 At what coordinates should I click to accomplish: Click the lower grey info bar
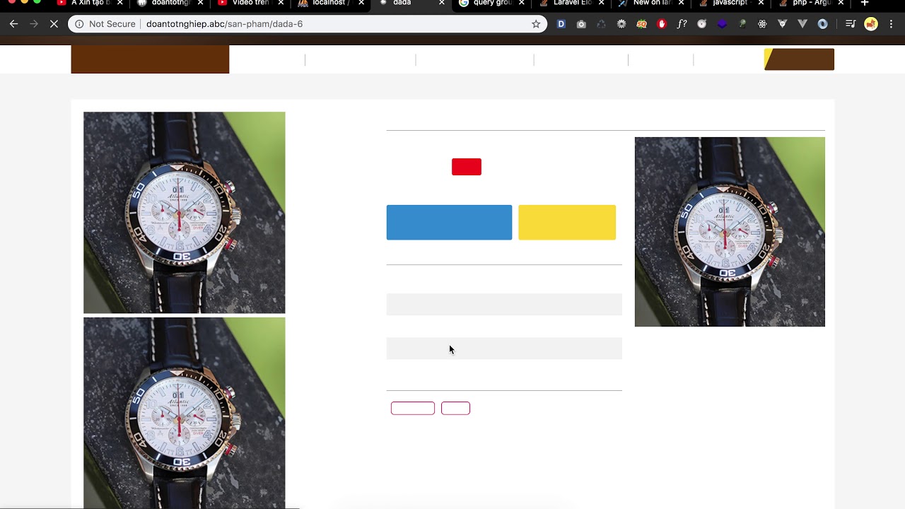coord(504,349)
